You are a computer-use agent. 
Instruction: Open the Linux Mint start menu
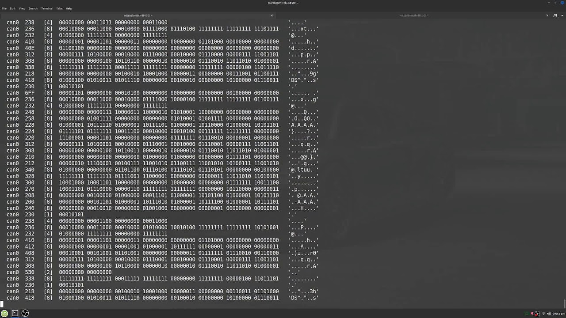4,313
